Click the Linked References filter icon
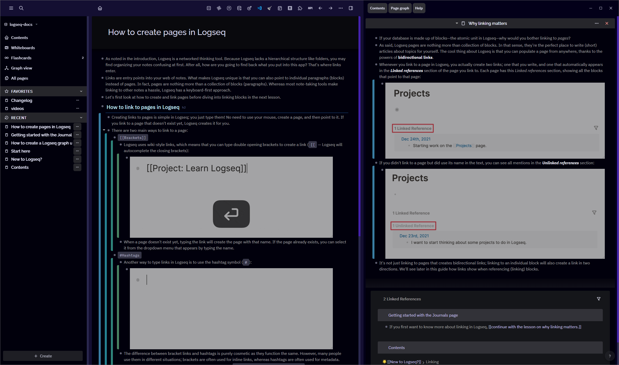Image resolution: width=619 pixels, height=365 pixels. click(599, 299)
